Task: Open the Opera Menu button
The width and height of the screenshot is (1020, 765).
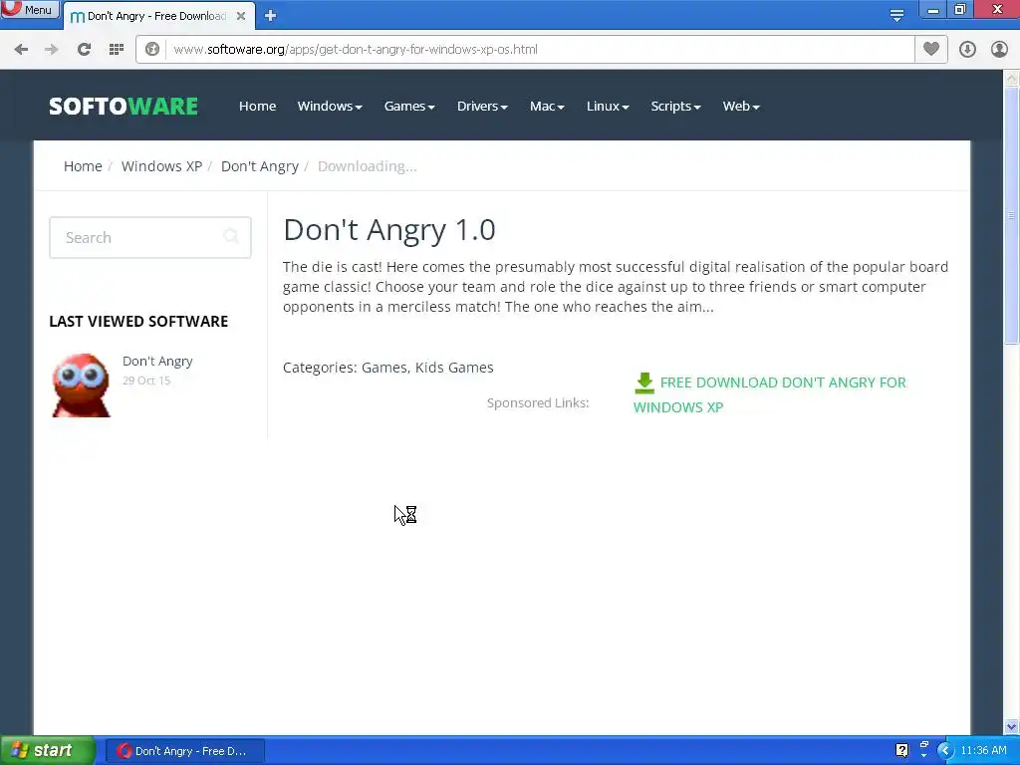Action: click(29, 9)
